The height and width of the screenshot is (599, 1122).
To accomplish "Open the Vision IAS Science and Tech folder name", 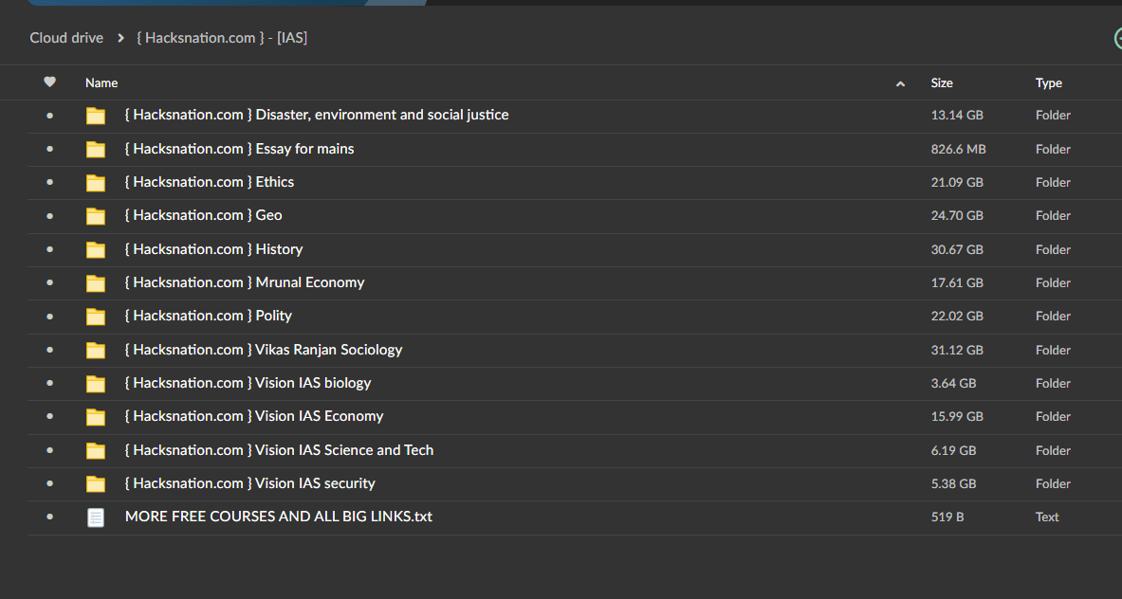I will [x=279, y=450].
